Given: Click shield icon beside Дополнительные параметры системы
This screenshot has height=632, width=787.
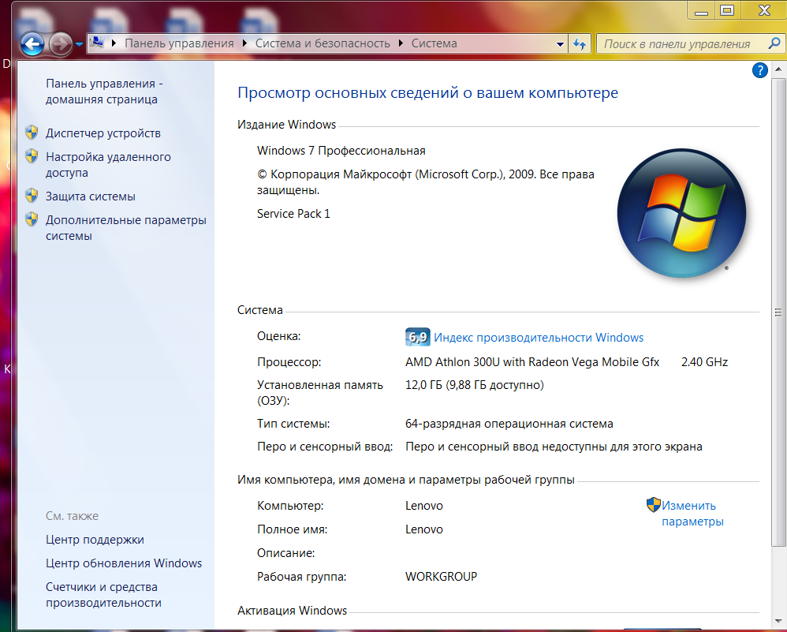Looking at the screenshot, I should pyautogui.click(x=32, y=219).
